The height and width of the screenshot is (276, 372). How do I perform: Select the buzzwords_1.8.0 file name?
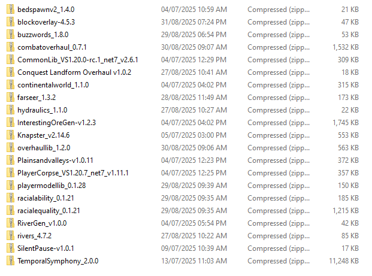pos(43,35)
